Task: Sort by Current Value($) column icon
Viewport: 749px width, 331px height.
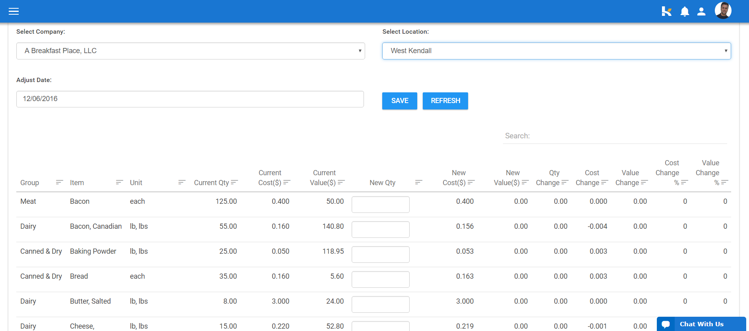Action: coord(341,182)
